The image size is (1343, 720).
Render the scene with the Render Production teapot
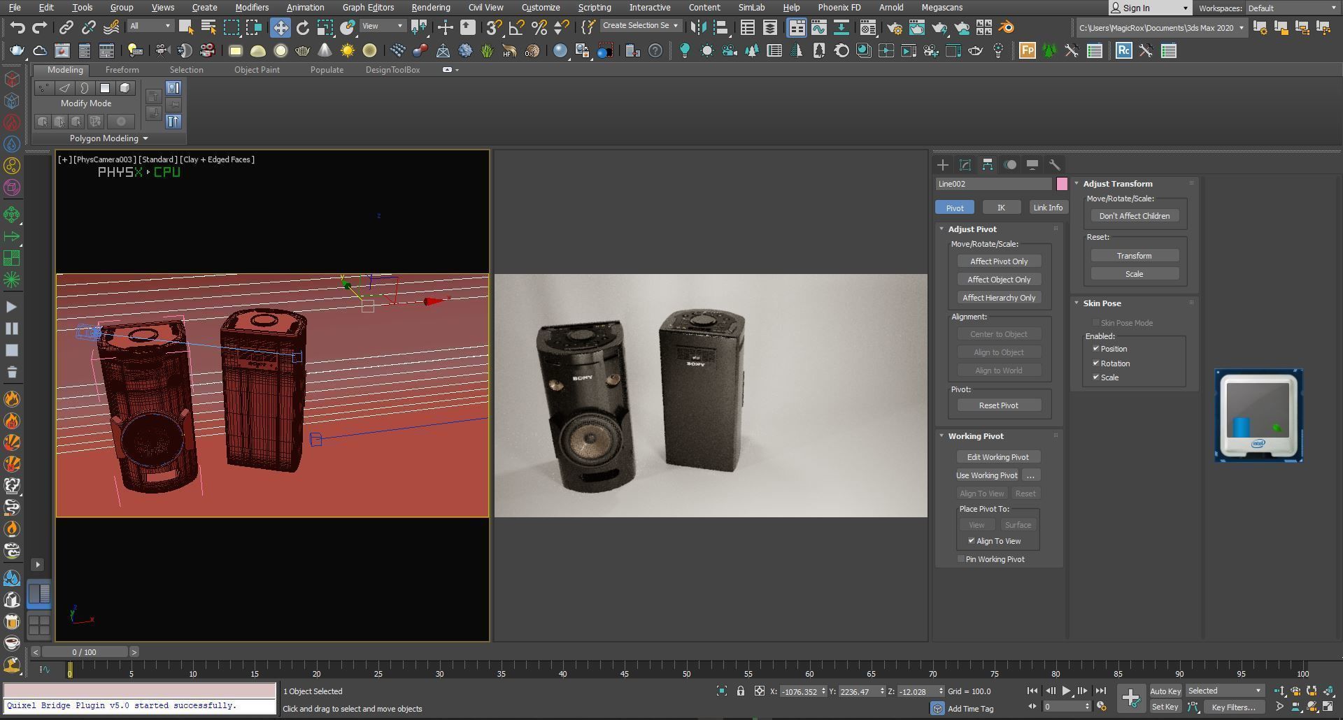[940, 28]
